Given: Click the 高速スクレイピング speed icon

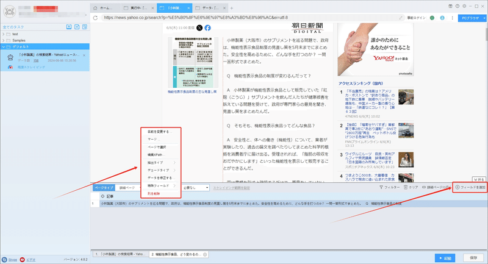Looking at the screenshot, I should click(x=10, y=67).
